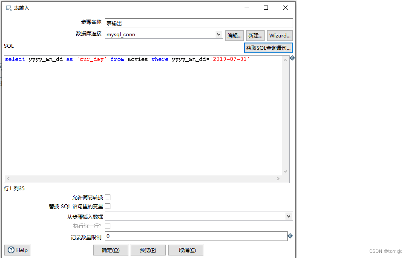Launch the database connection Wizard
Image resolution: width=409 pixels, height=258 pixels.
pyautogui.click(x=279, y=35)
